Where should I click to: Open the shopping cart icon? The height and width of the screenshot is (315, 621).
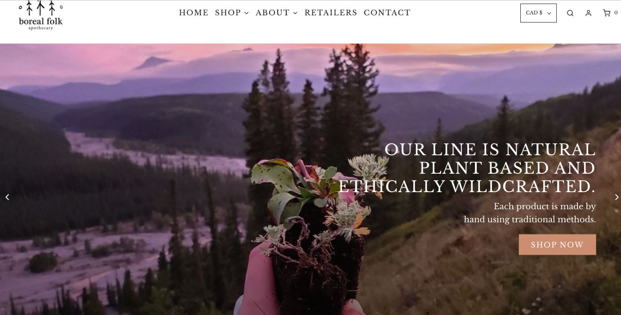[606, 13]
